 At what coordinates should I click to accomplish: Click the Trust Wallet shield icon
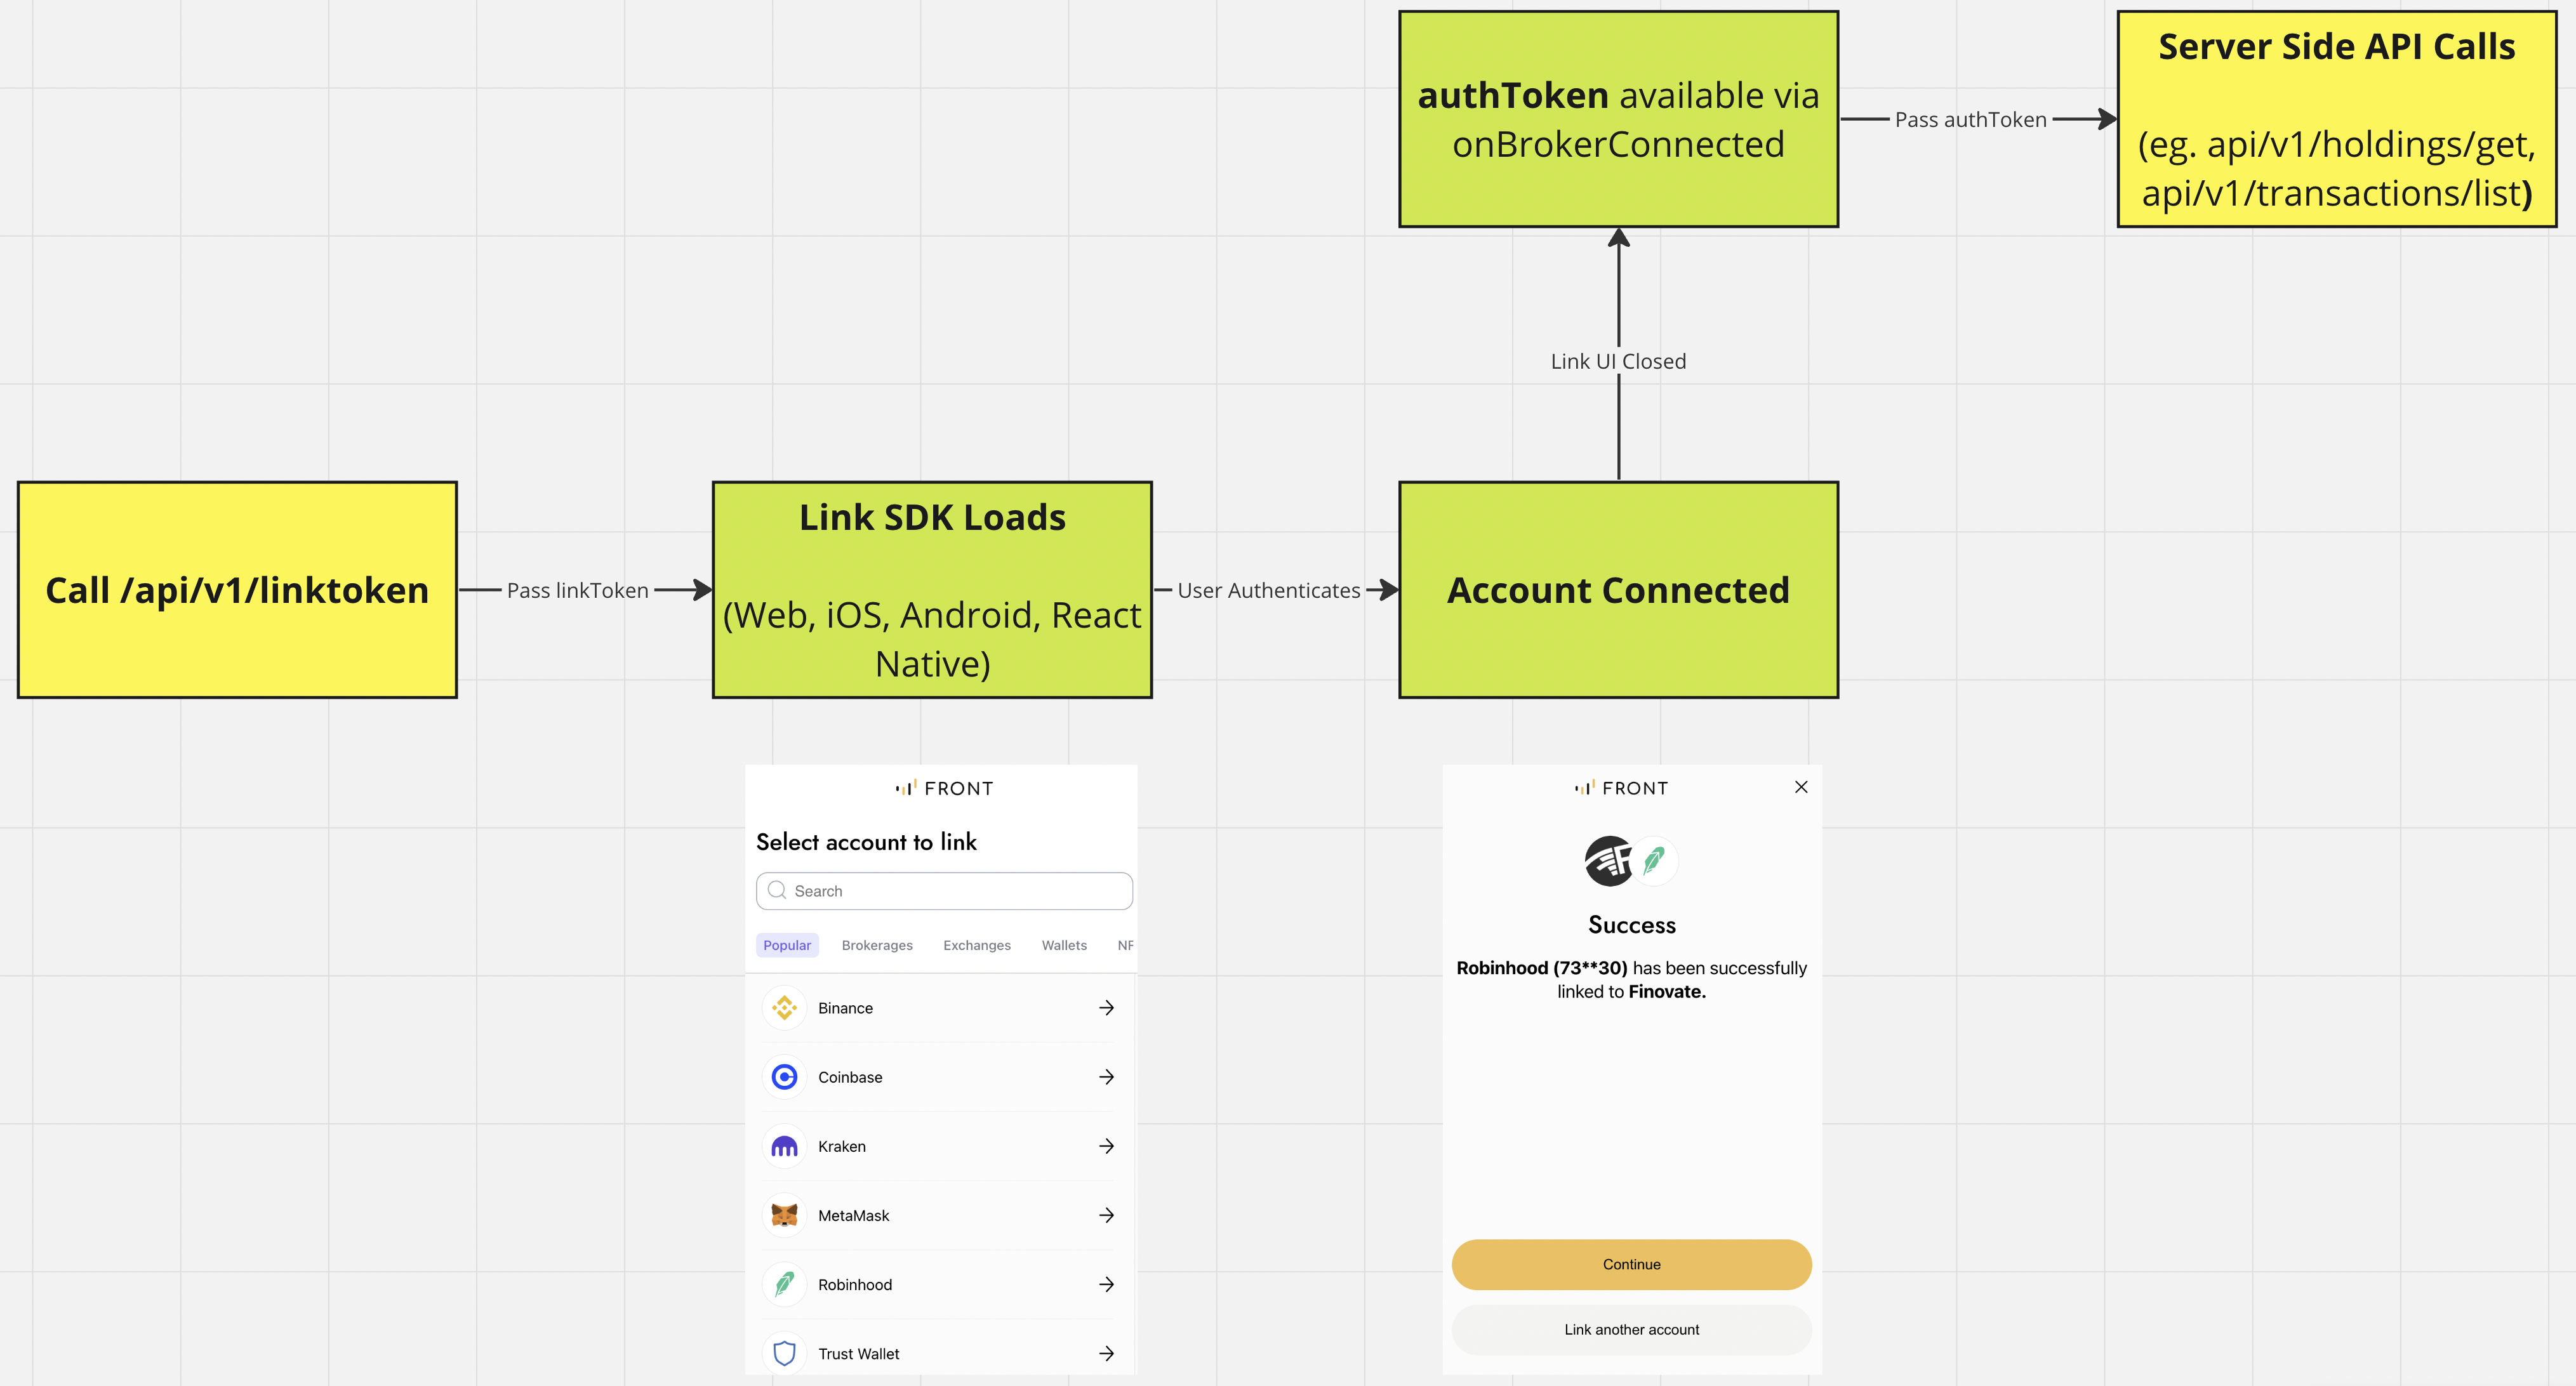point(784,1353)
